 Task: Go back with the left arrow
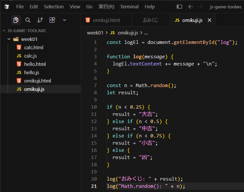[191, 7]
